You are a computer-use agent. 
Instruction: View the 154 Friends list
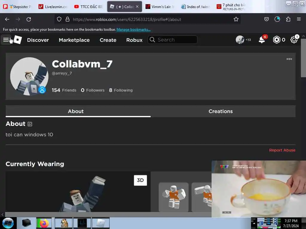click(x=64, y=90)
